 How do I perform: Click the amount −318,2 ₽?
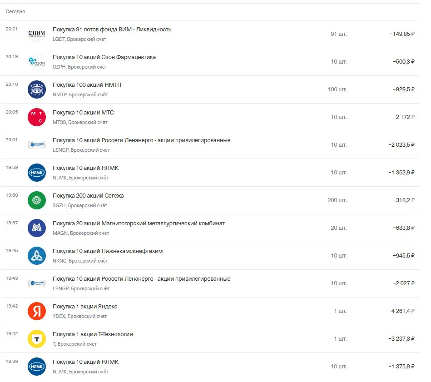pyautogui.click(x=403, y=200)
